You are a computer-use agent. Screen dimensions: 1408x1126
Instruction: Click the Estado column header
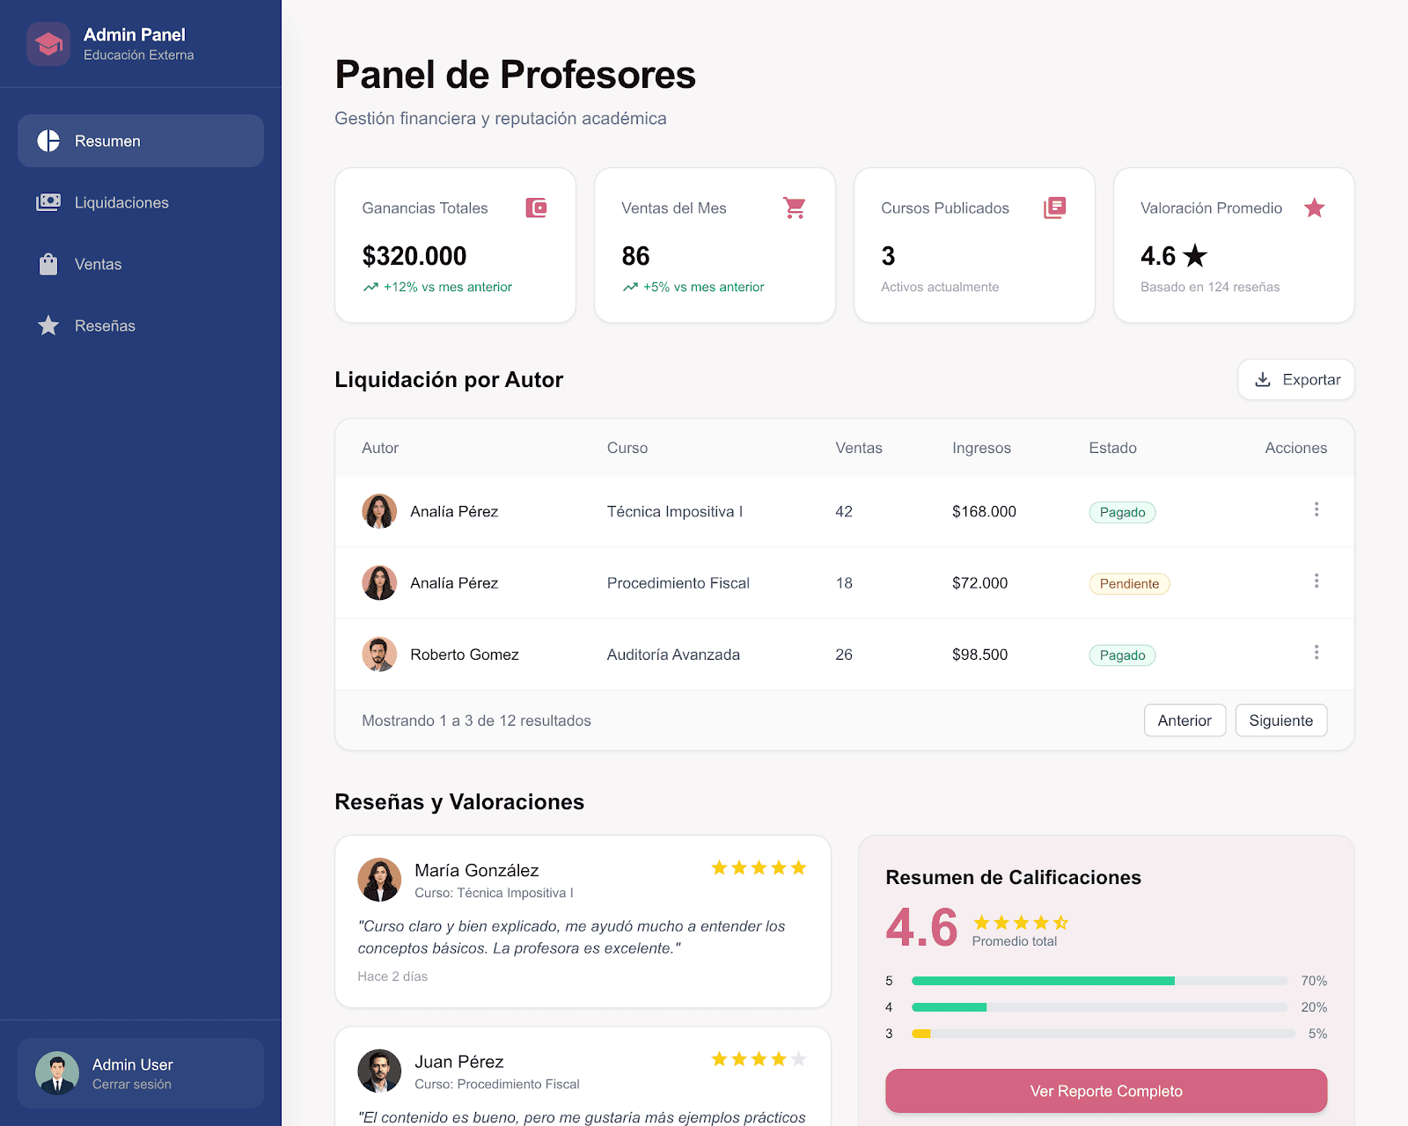[1112, 448]
